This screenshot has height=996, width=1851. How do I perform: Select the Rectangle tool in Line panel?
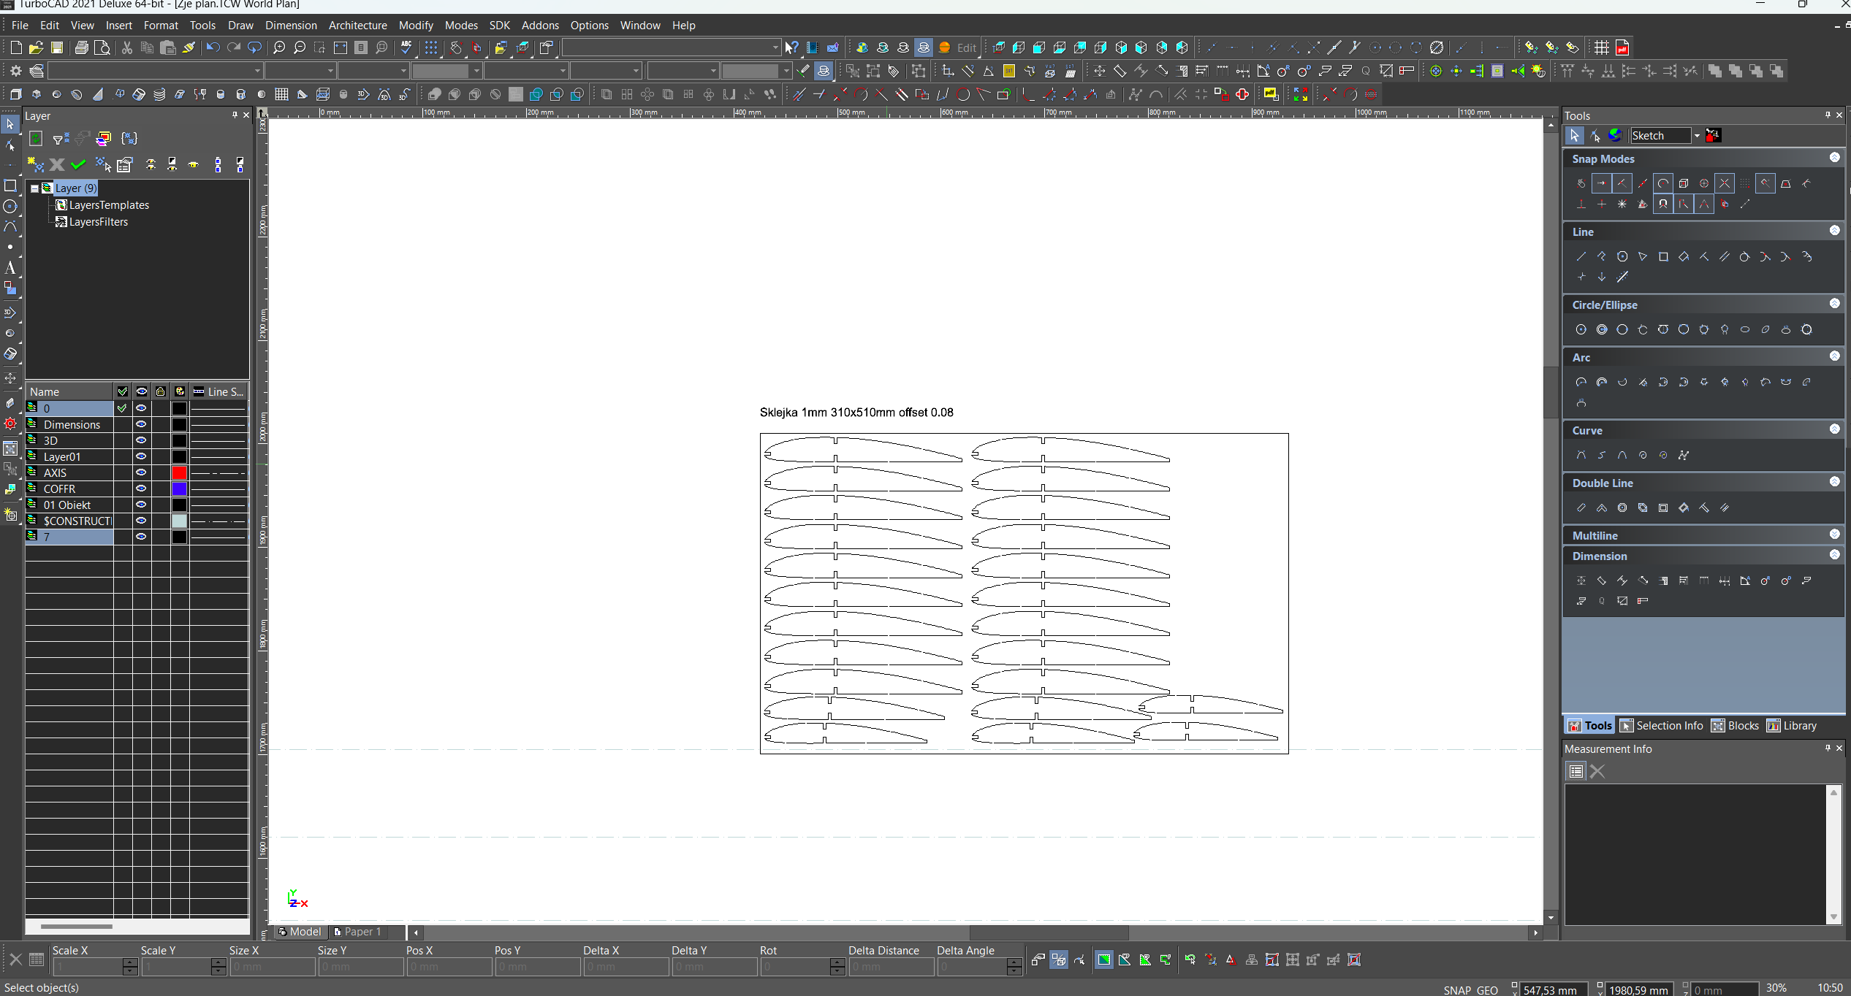point(1663,257)
